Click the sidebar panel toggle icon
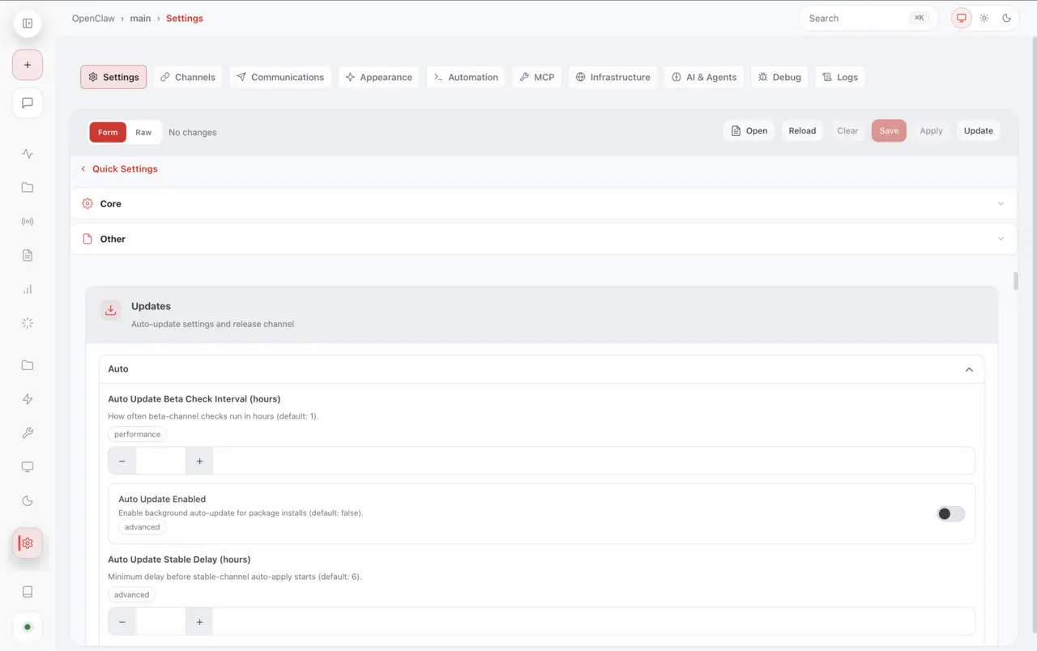Viewport: 1037px width, 651px height. point(28,23)
